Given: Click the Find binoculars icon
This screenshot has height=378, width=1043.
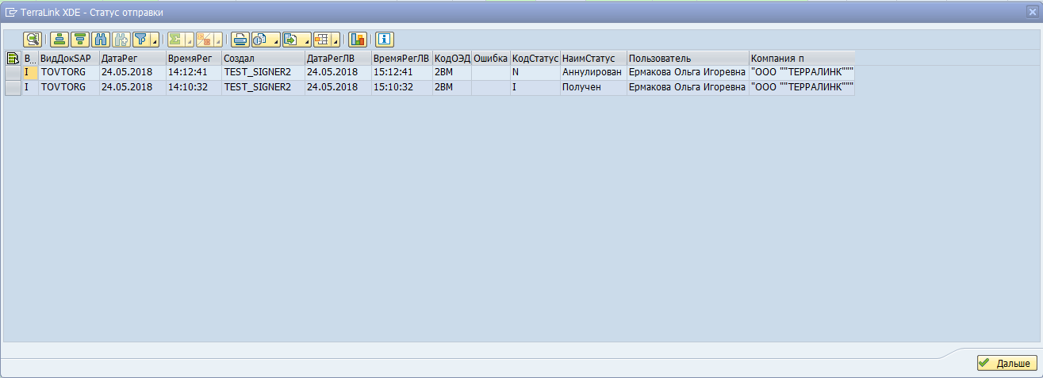Looking at the screenshot, I should (x=101, y=39).
